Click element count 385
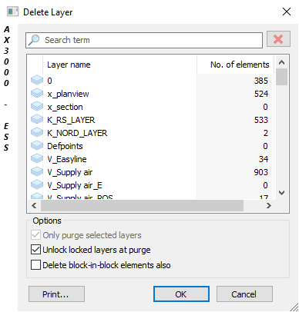 [261, 81]
